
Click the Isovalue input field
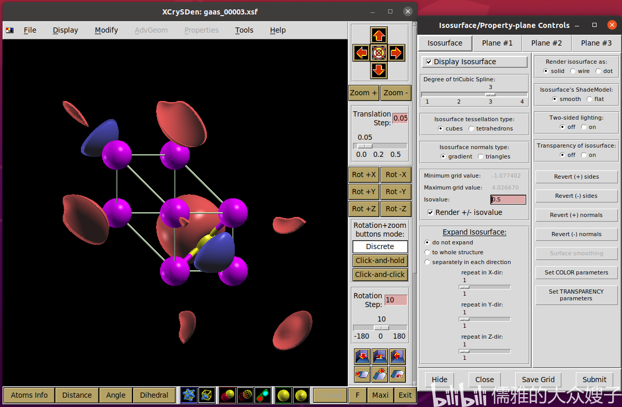coord(508,199)
